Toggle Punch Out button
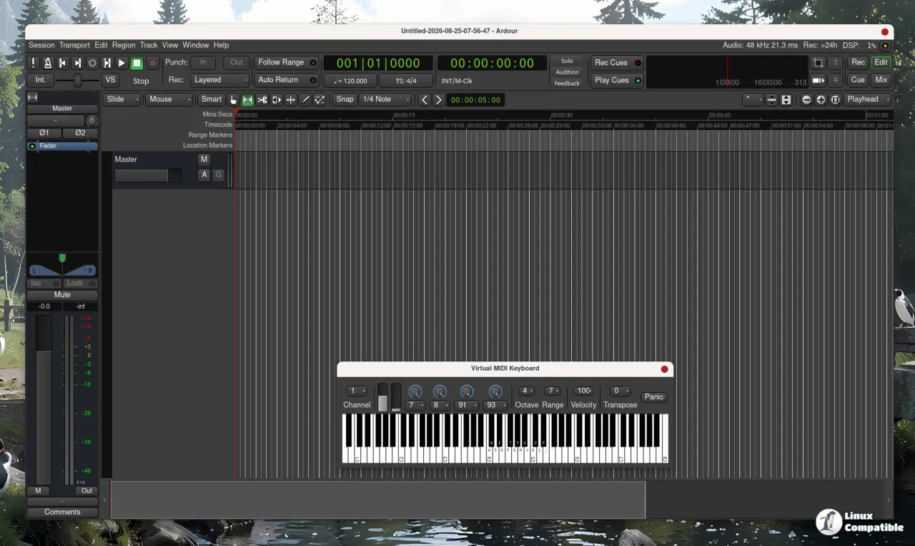 coord(237,62)
